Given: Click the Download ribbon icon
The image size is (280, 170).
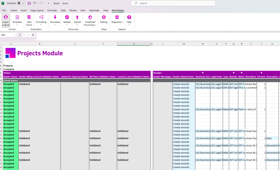Looking at the screenshot, I should pyautogui.click(x=55, y=17).
